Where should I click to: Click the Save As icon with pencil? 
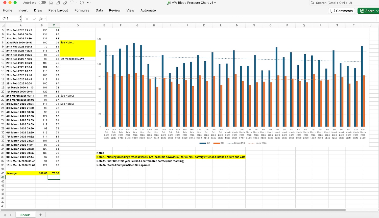[65, 3]
